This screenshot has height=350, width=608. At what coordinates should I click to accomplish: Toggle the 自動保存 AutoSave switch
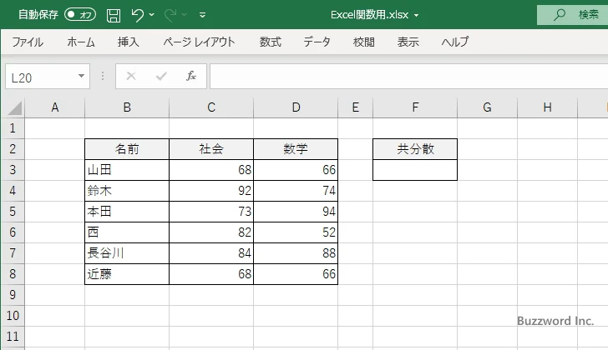80,15
